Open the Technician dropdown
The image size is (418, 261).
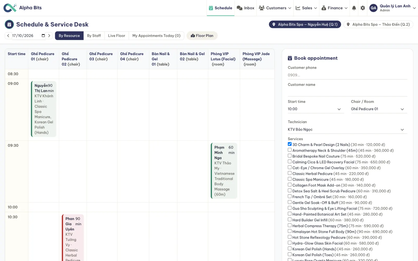pyautogui.click(x=347, y=129)
